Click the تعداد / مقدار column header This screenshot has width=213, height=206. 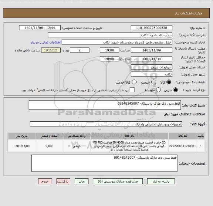(50, 136)
